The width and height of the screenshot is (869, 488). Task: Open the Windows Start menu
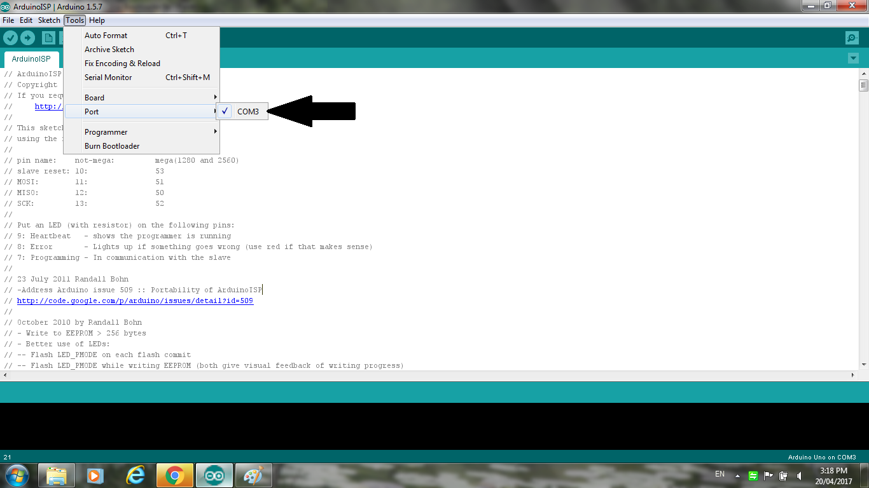[17, 475]
